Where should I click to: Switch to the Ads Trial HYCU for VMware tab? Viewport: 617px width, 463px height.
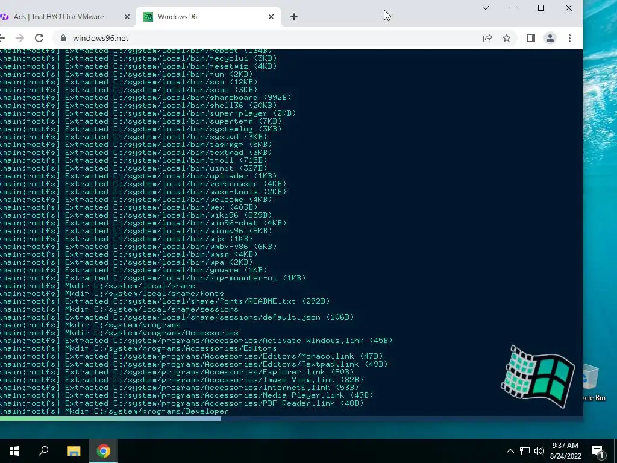point(65,16)
